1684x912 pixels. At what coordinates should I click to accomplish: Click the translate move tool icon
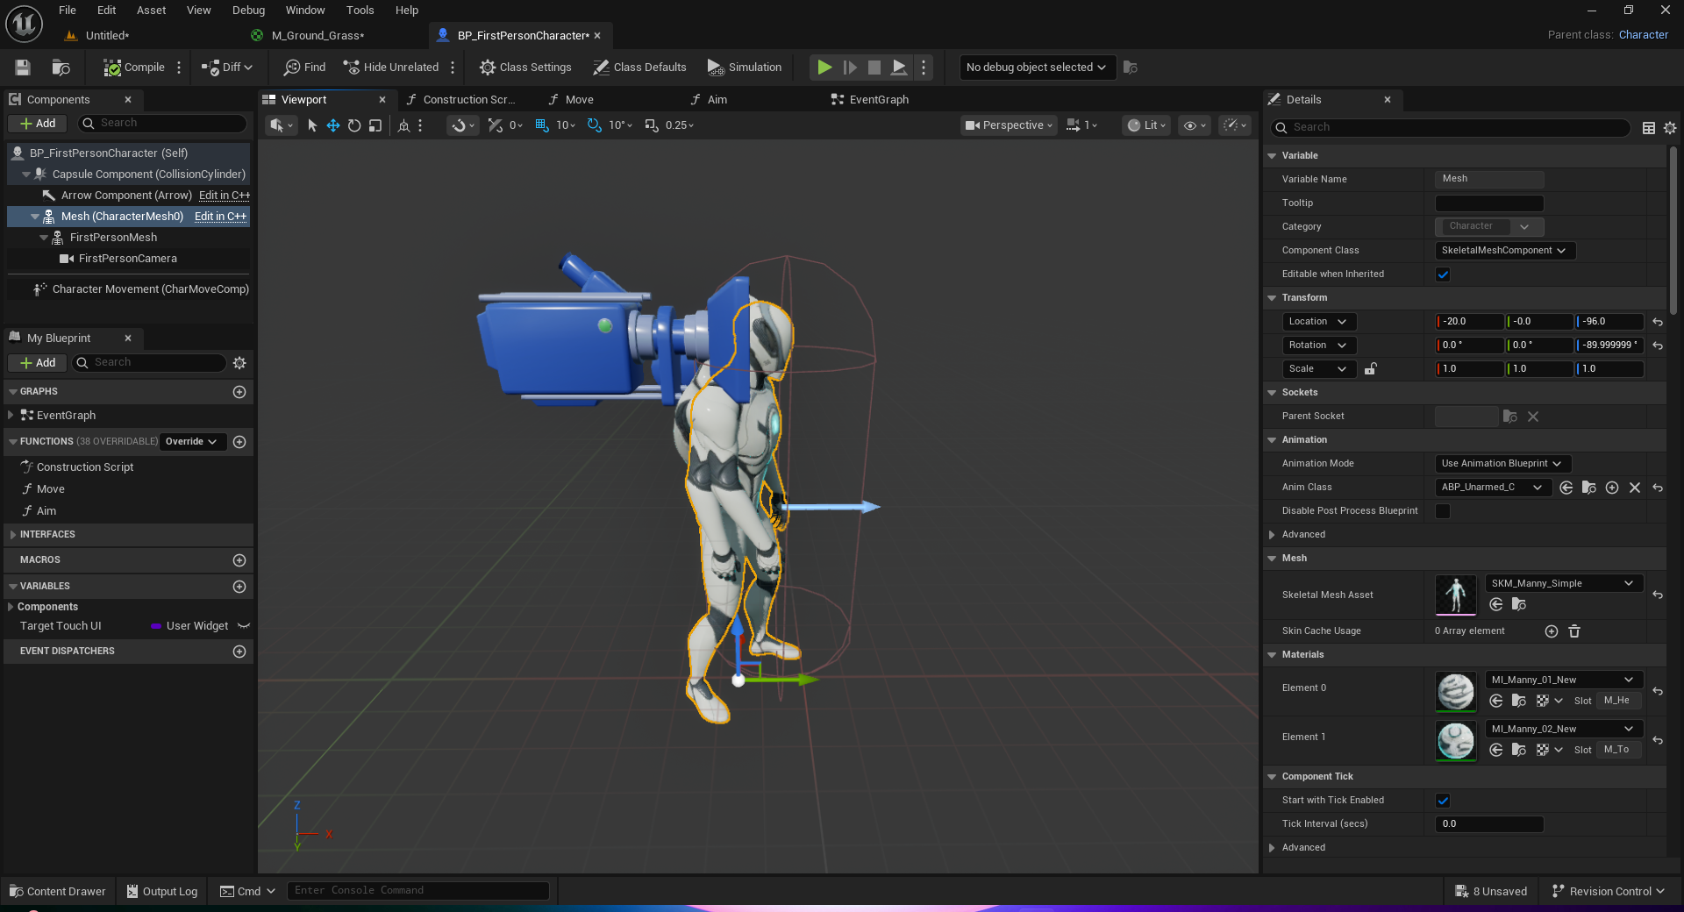click(x=333, y=125)
